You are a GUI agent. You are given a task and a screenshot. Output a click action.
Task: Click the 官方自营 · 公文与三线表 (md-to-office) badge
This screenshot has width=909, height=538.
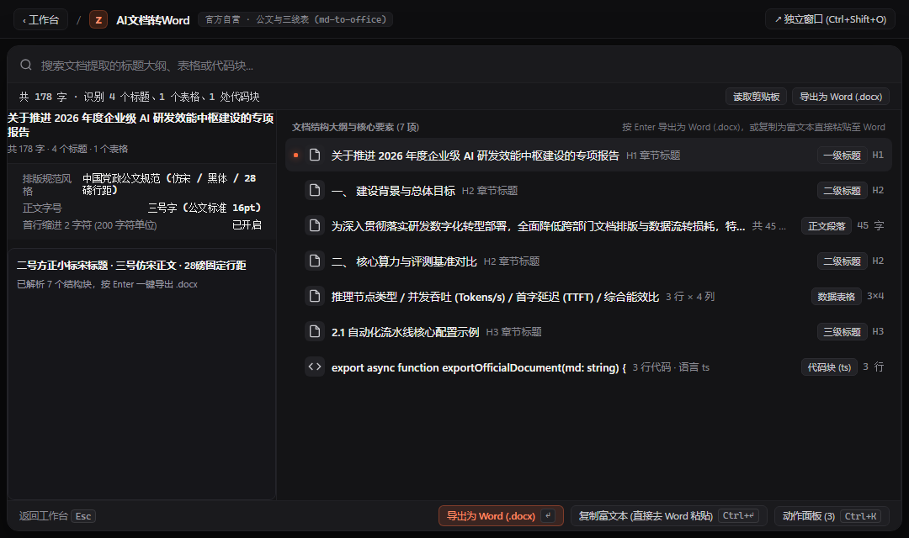click(x=295, y=19)
